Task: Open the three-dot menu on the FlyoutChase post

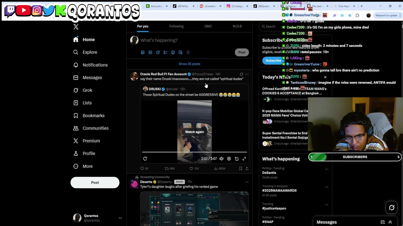Action: tap(247, 74)
